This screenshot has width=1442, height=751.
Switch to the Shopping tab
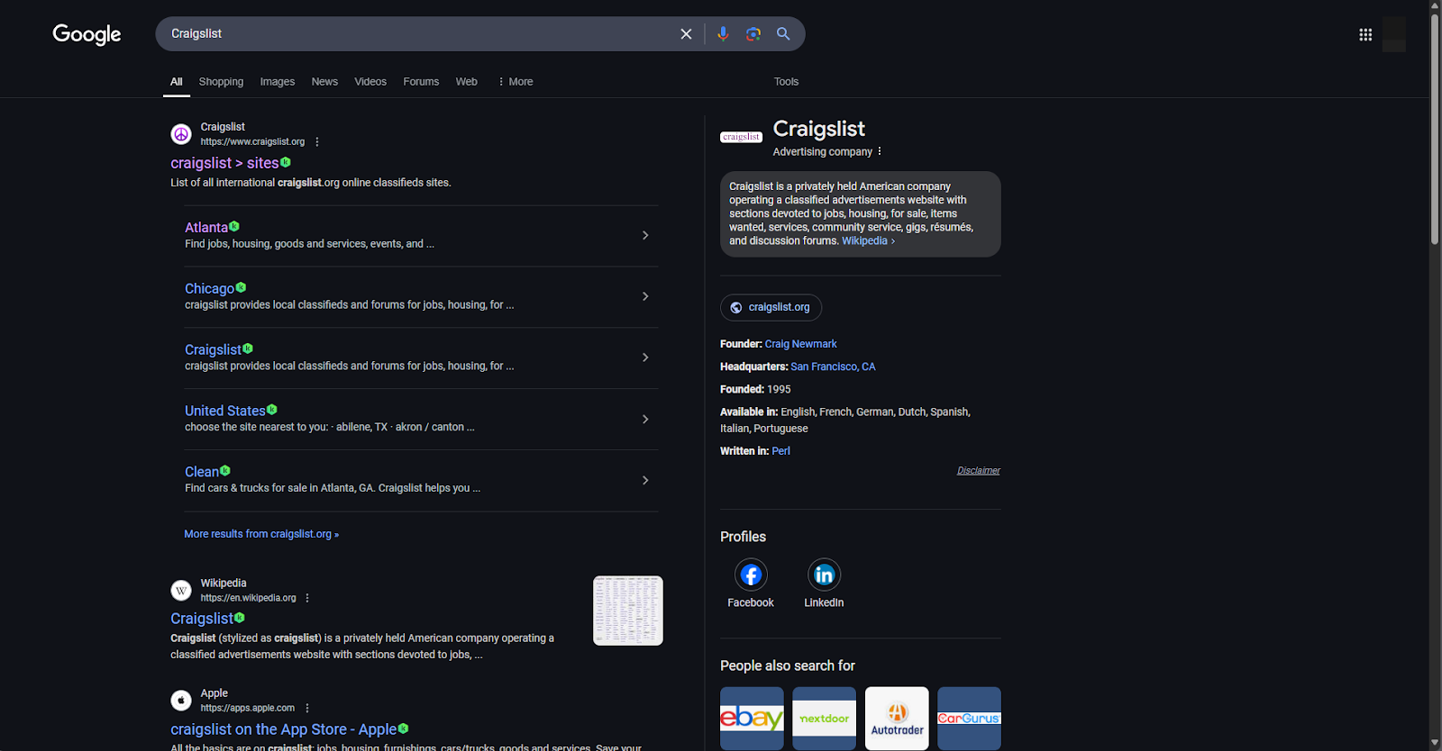pyautogui.click(x=221, y=82)
